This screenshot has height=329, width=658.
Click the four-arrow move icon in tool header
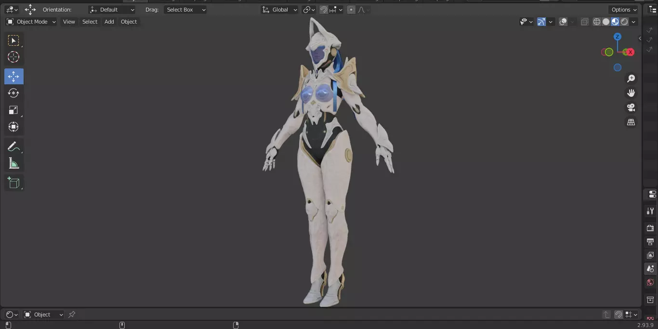(x=30, y=10)
